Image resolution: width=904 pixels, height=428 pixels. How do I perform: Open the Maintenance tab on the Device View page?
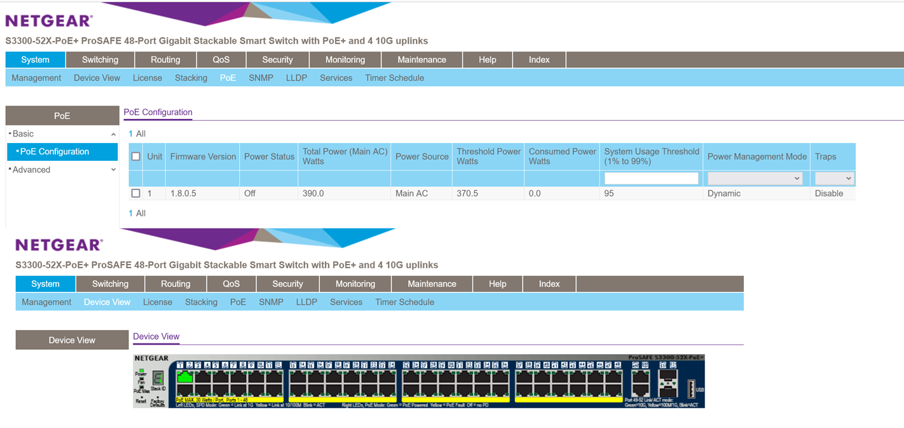click(432, 284)
